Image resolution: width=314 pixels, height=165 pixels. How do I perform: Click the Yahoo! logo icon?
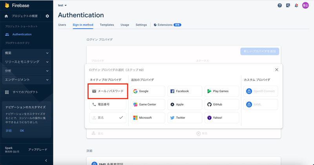pos(209,118)
